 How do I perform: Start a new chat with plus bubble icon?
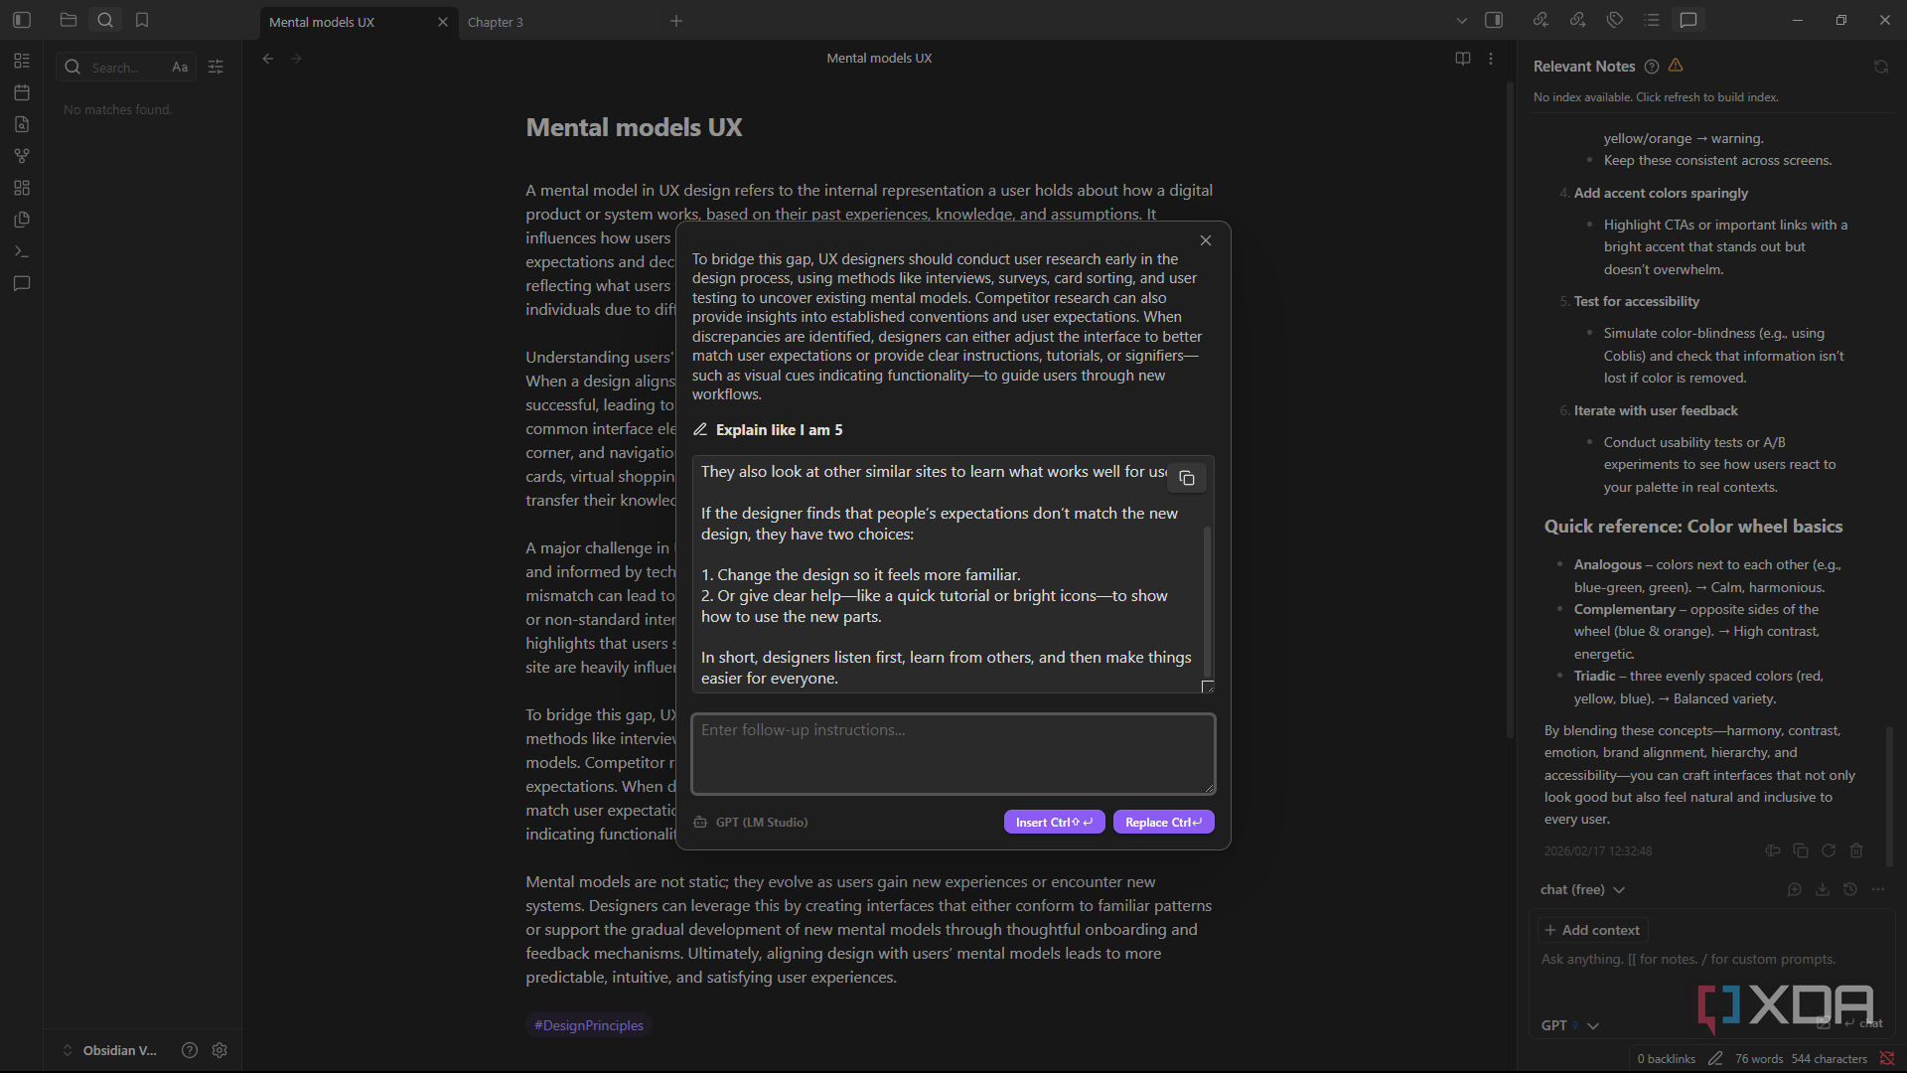(1795, 890)
